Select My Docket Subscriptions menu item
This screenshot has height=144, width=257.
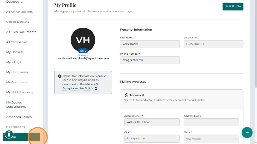[x=16, y=105]
